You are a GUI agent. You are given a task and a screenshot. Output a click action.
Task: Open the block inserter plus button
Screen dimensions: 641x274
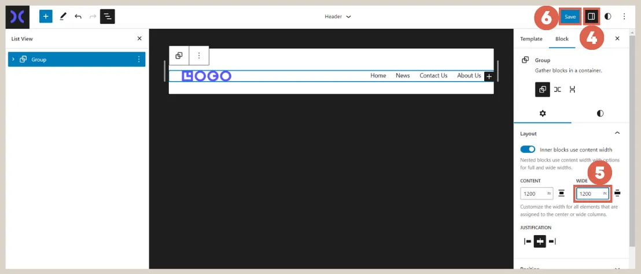[x=46, y=16]
